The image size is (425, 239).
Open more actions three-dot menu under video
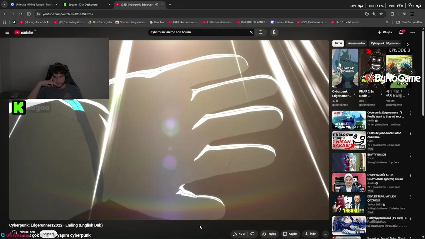point(325,234)
